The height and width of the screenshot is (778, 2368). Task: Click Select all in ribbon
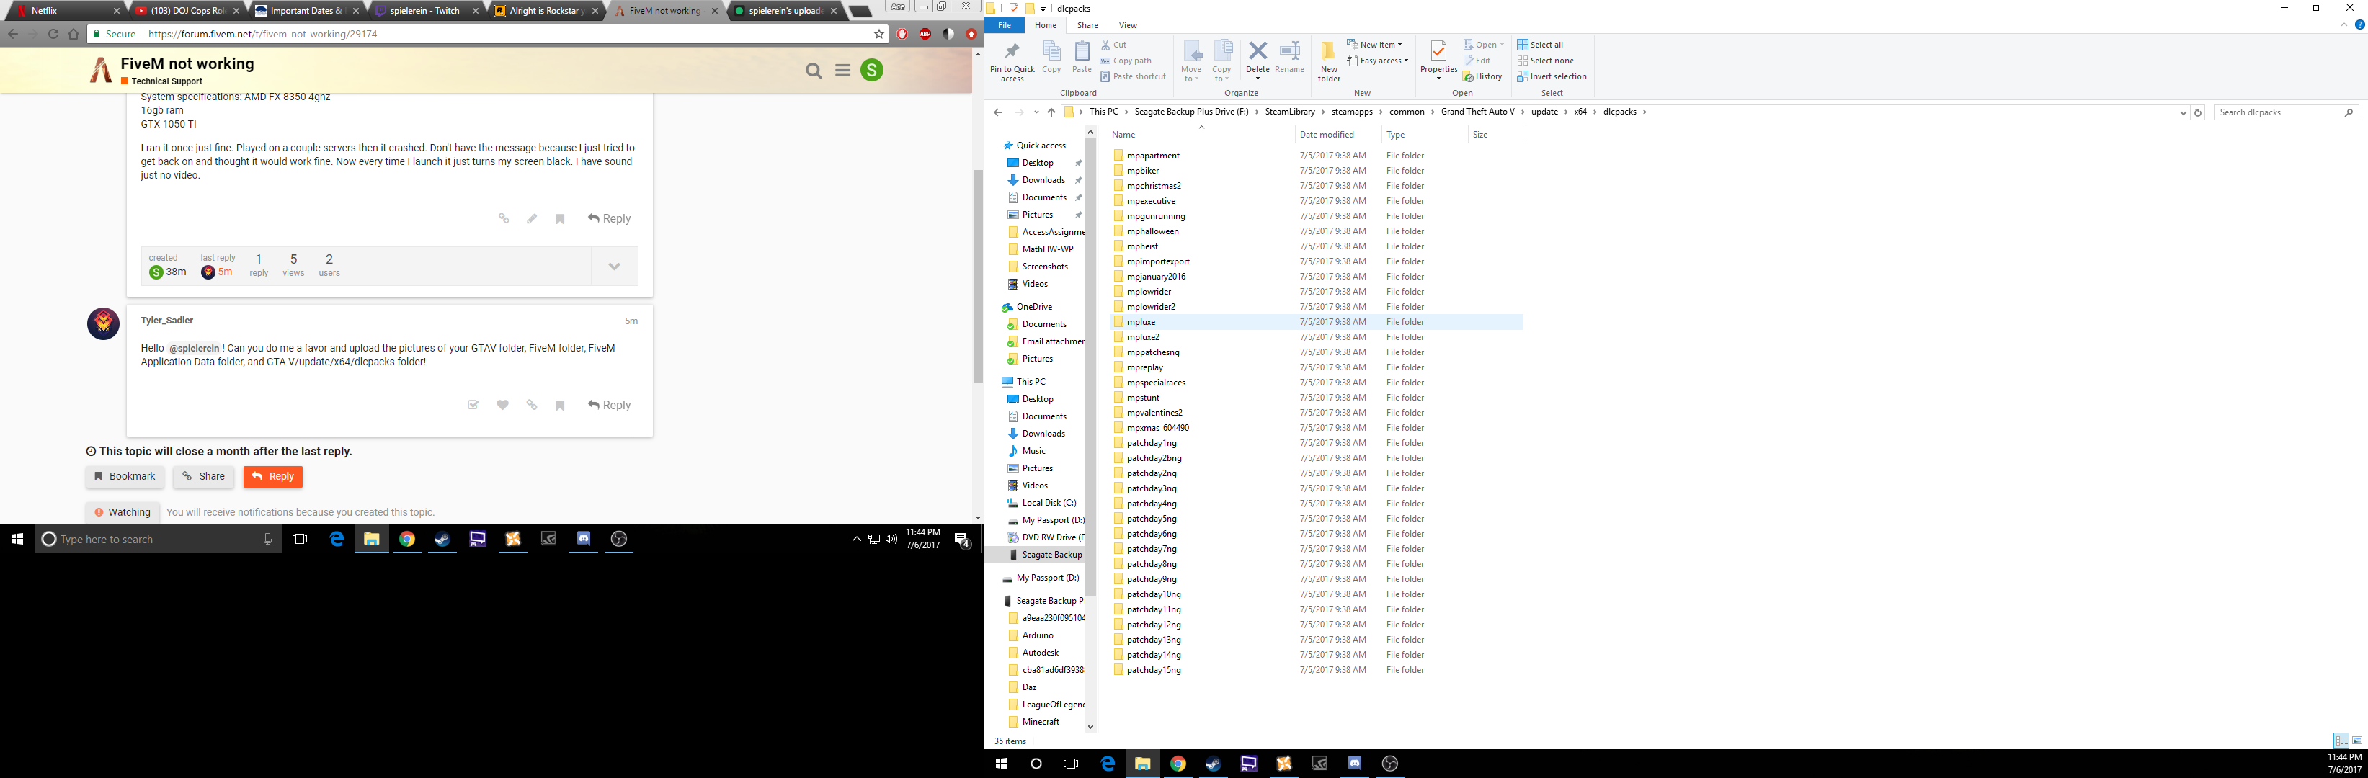[x=1540, y=44]
